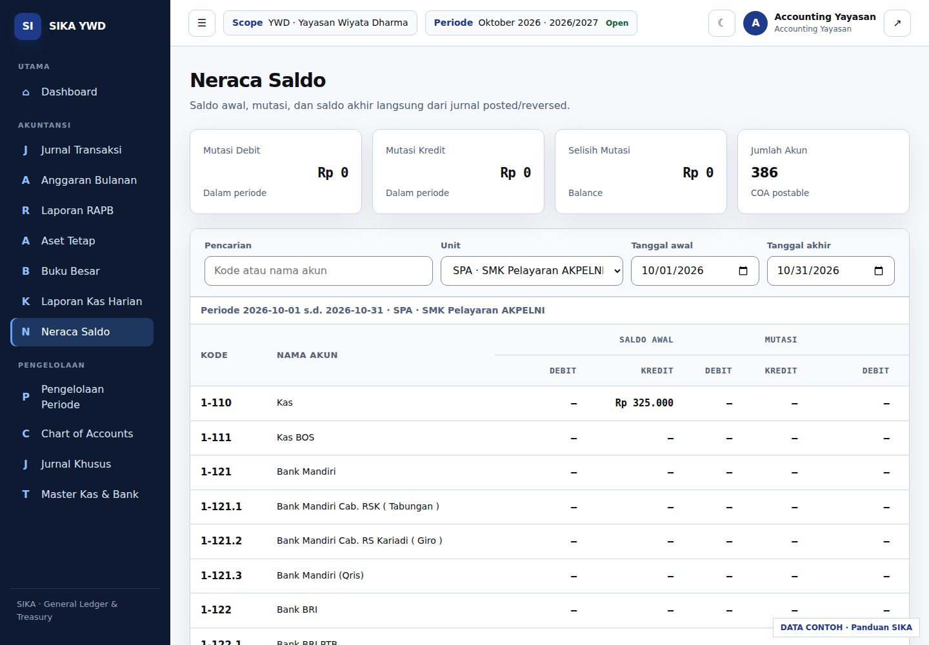
Task: Select account code 1-110 Kas
Action: coord(216,403)
